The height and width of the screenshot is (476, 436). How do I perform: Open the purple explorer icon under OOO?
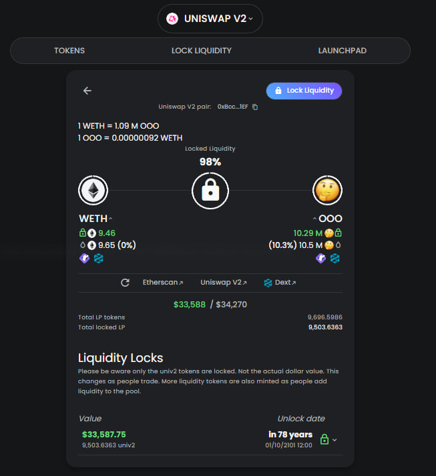[x=320, y=259]
